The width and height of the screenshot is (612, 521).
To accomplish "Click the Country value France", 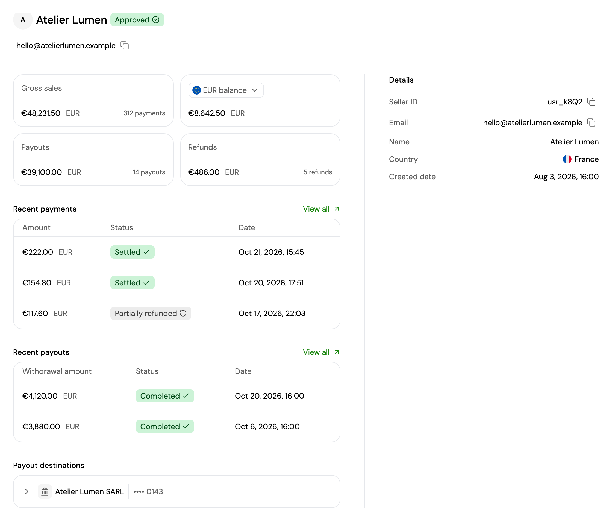I will [x=586, y=159].
